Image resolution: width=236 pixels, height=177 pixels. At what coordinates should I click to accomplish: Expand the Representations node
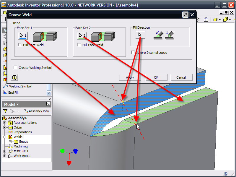click(x=5, y=123)
